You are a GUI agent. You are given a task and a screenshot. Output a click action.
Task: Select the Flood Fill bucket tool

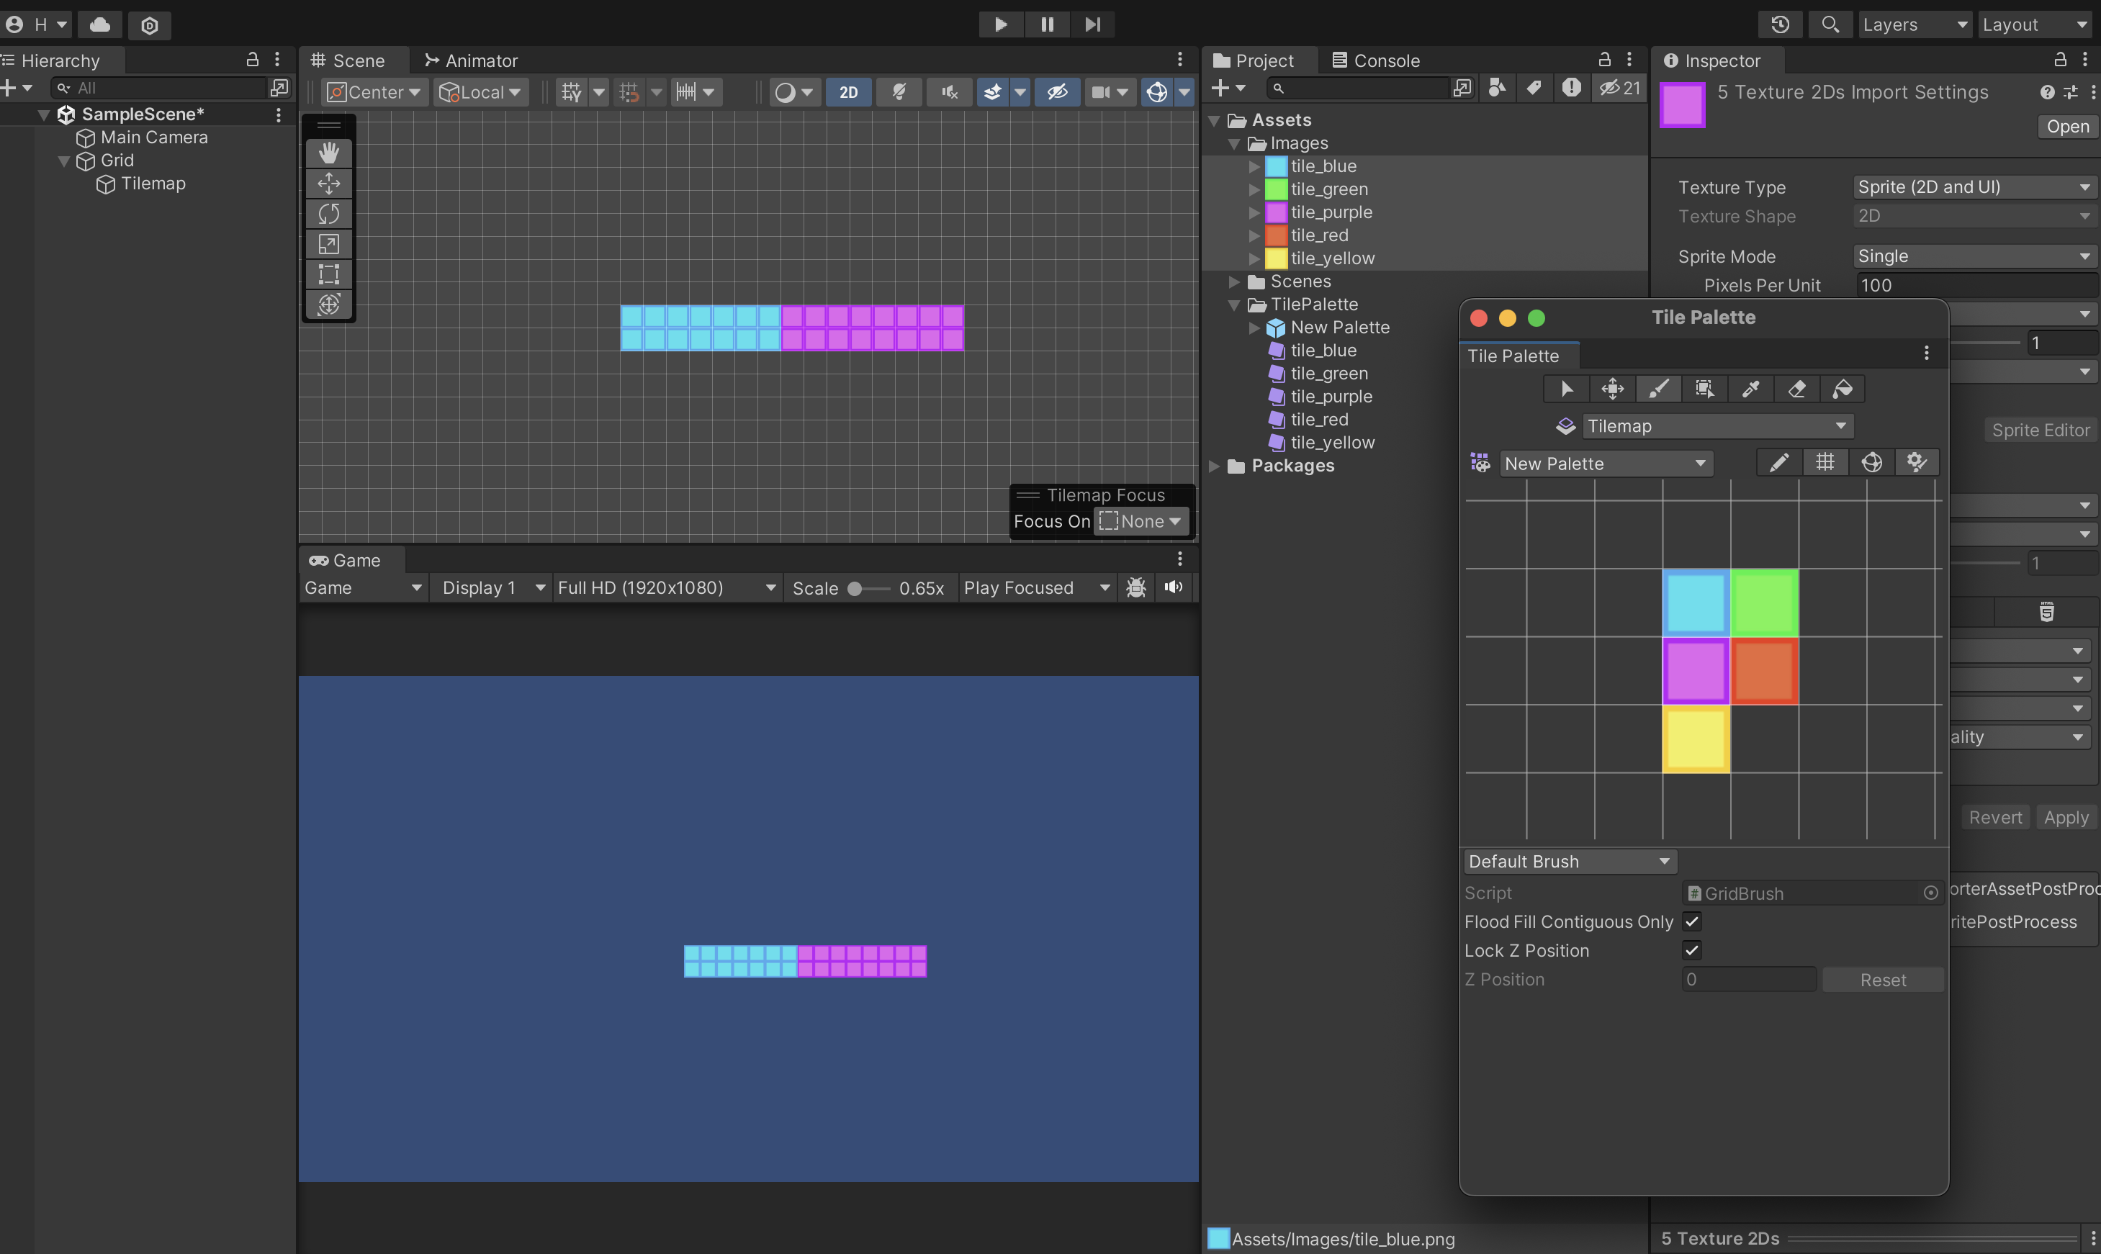point(1843,389)
